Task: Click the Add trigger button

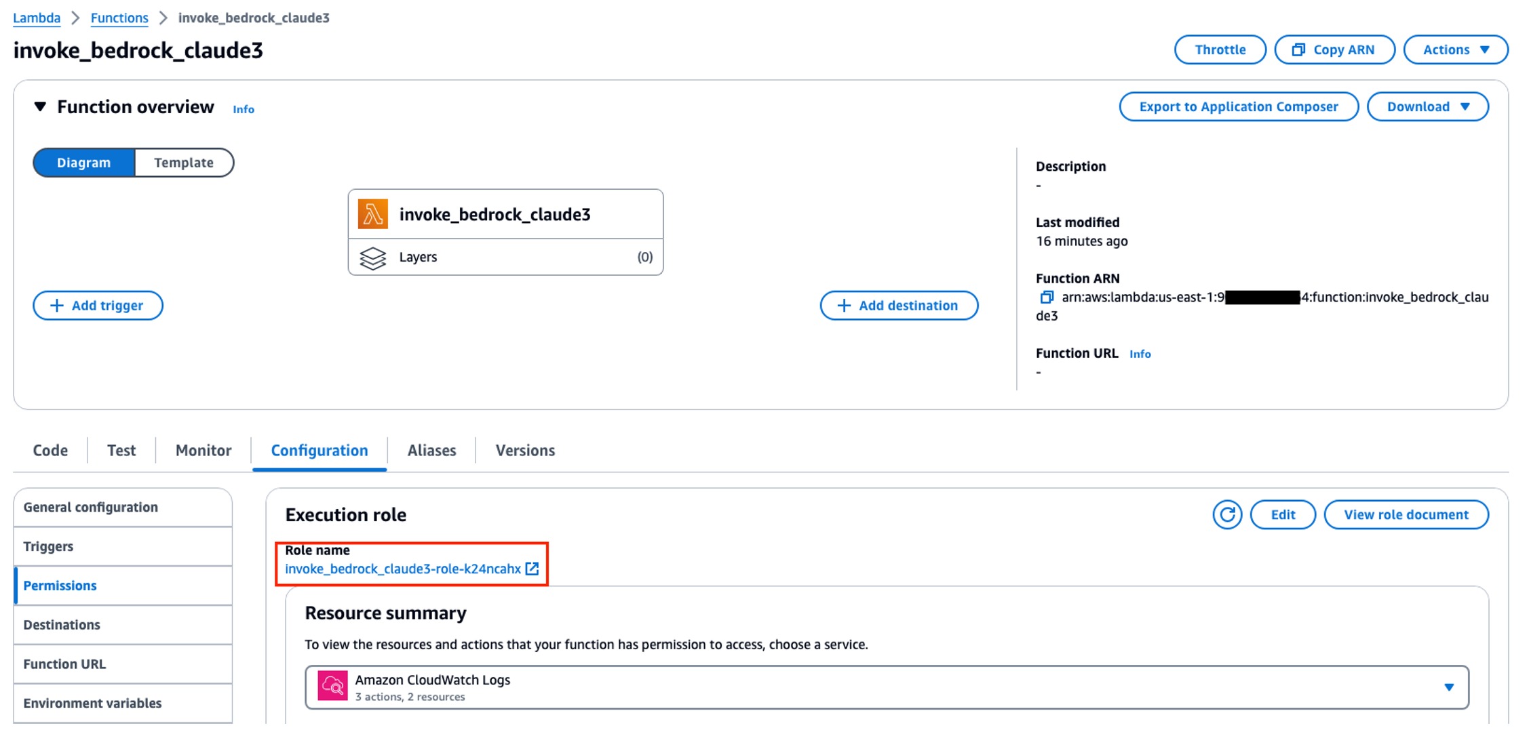Action: tap(98, 305)
